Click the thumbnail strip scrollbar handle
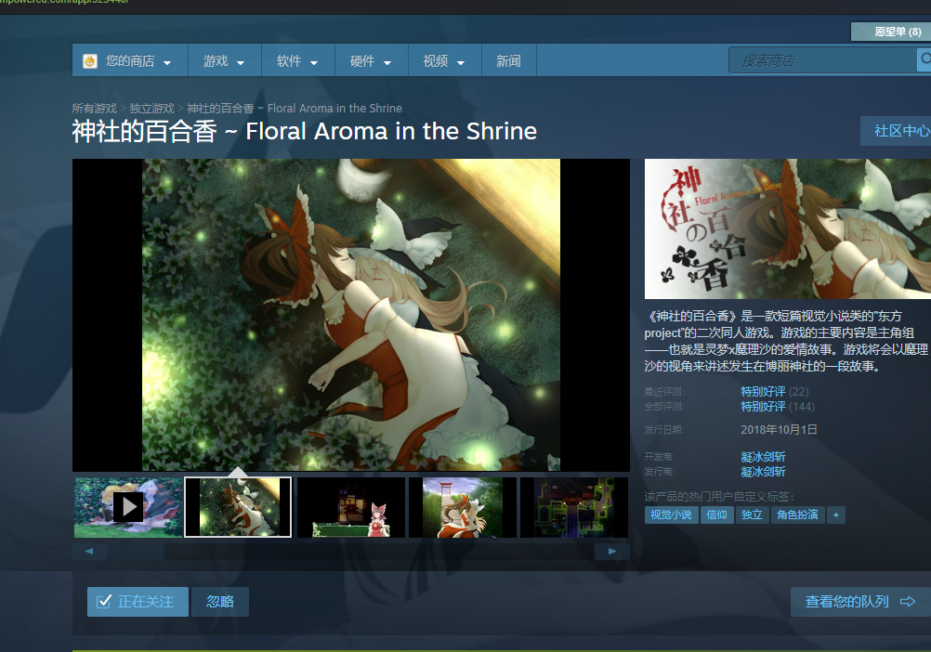This screenshot has height=652, width=931. tap(136, 552)
